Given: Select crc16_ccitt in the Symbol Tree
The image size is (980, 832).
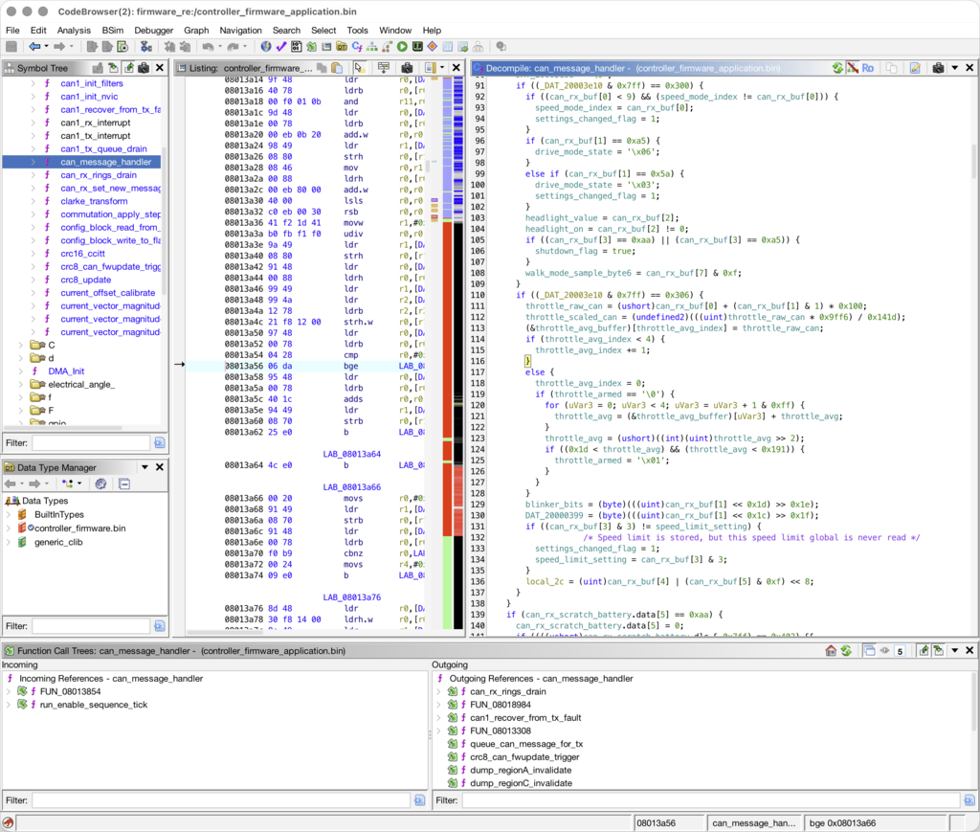Looking at the screenshot, I should (x=82, y=254).
